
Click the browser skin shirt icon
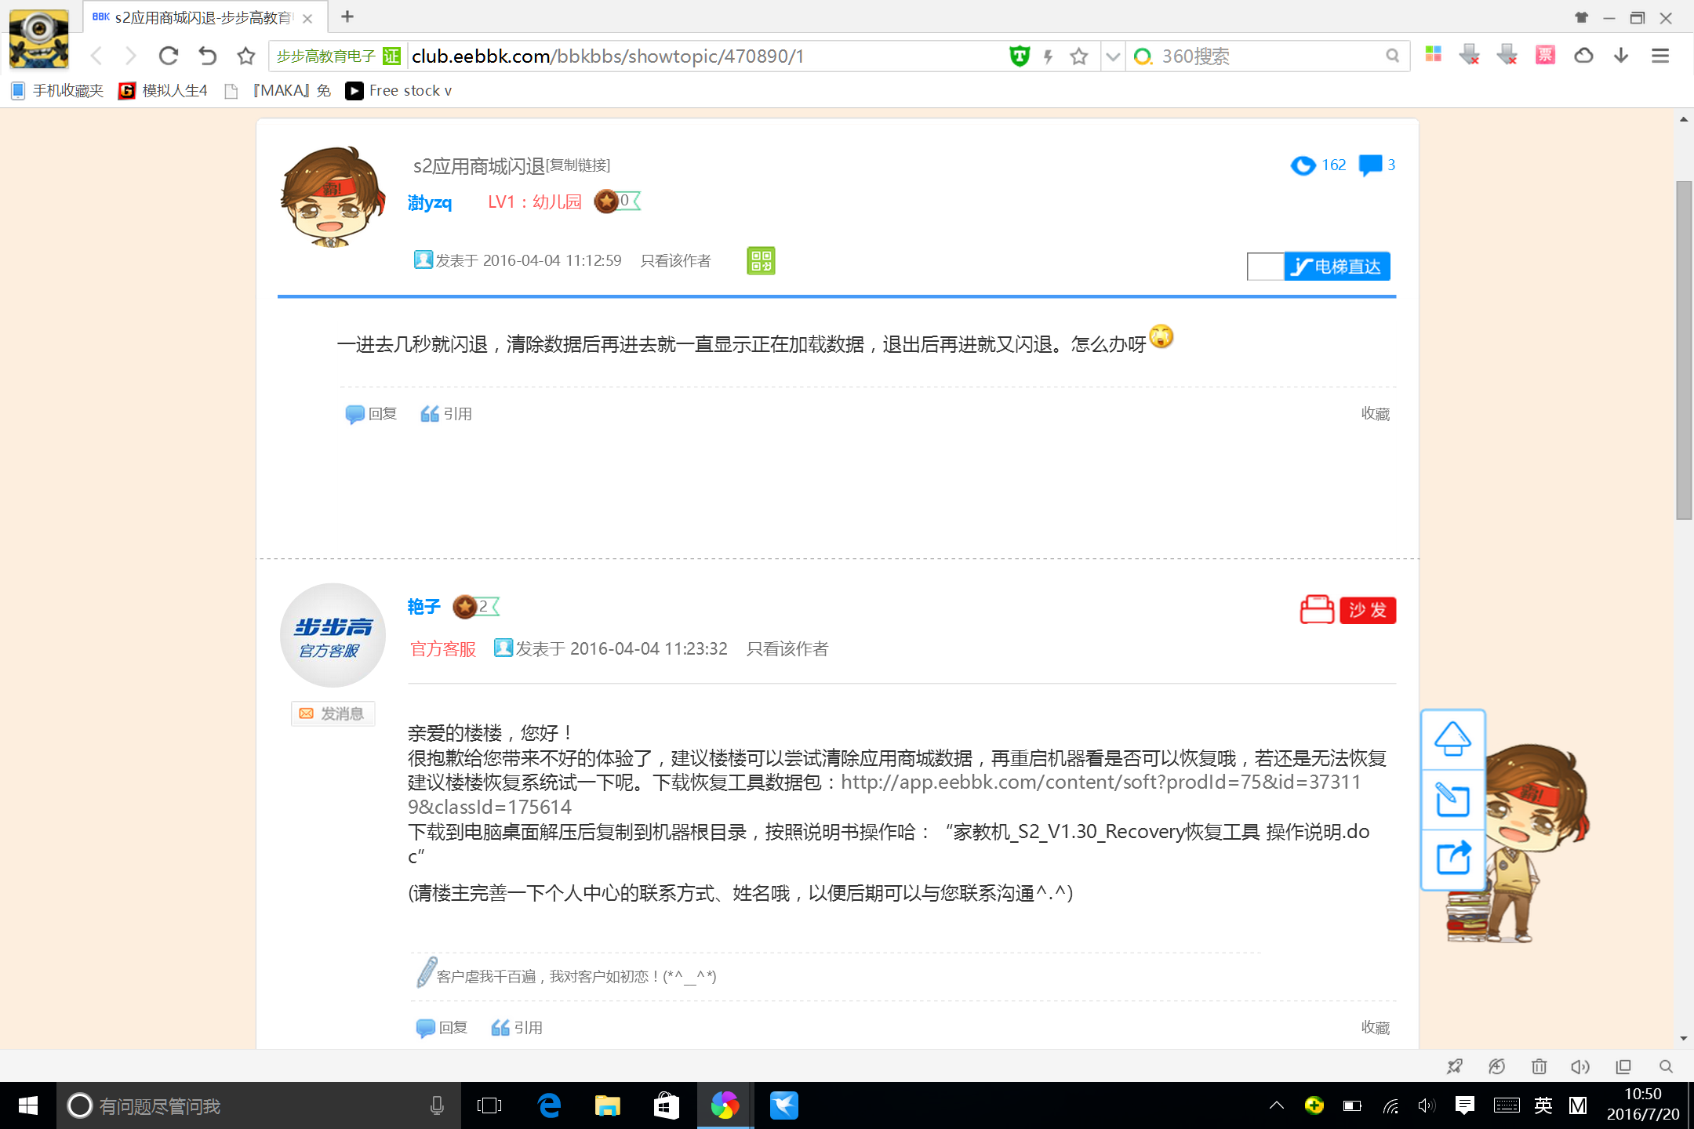tap(1581, 17)
